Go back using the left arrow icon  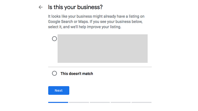point(41,7)
